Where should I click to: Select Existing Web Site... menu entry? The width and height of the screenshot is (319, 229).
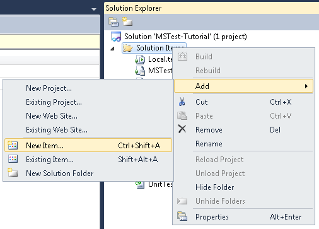click(x=88, y=130)
